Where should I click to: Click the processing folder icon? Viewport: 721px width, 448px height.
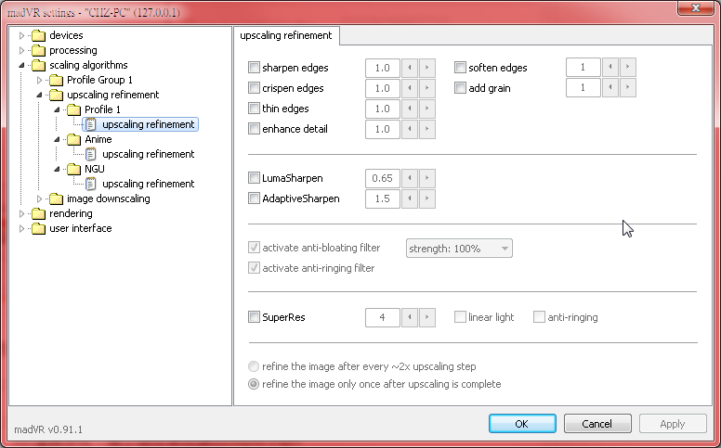39,50
